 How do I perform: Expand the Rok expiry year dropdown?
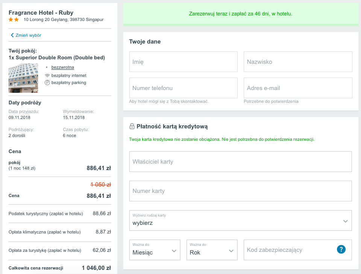tap(212, 250)
